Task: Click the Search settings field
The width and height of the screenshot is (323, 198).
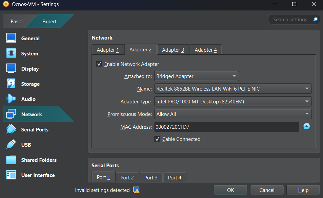Action: click(291, 19)
